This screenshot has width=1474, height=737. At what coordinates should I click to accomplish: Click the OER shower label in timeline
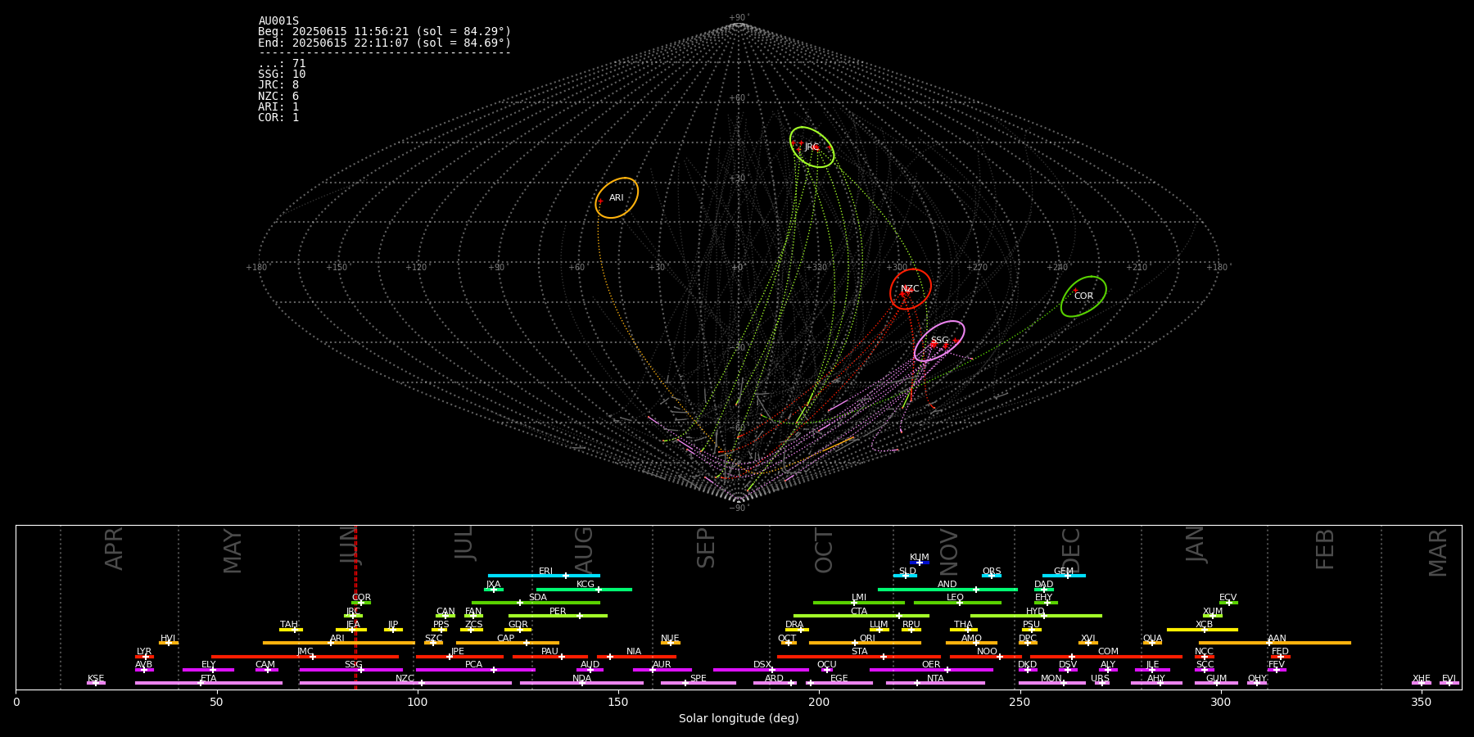pyautogui.click(x=931, y=665)
